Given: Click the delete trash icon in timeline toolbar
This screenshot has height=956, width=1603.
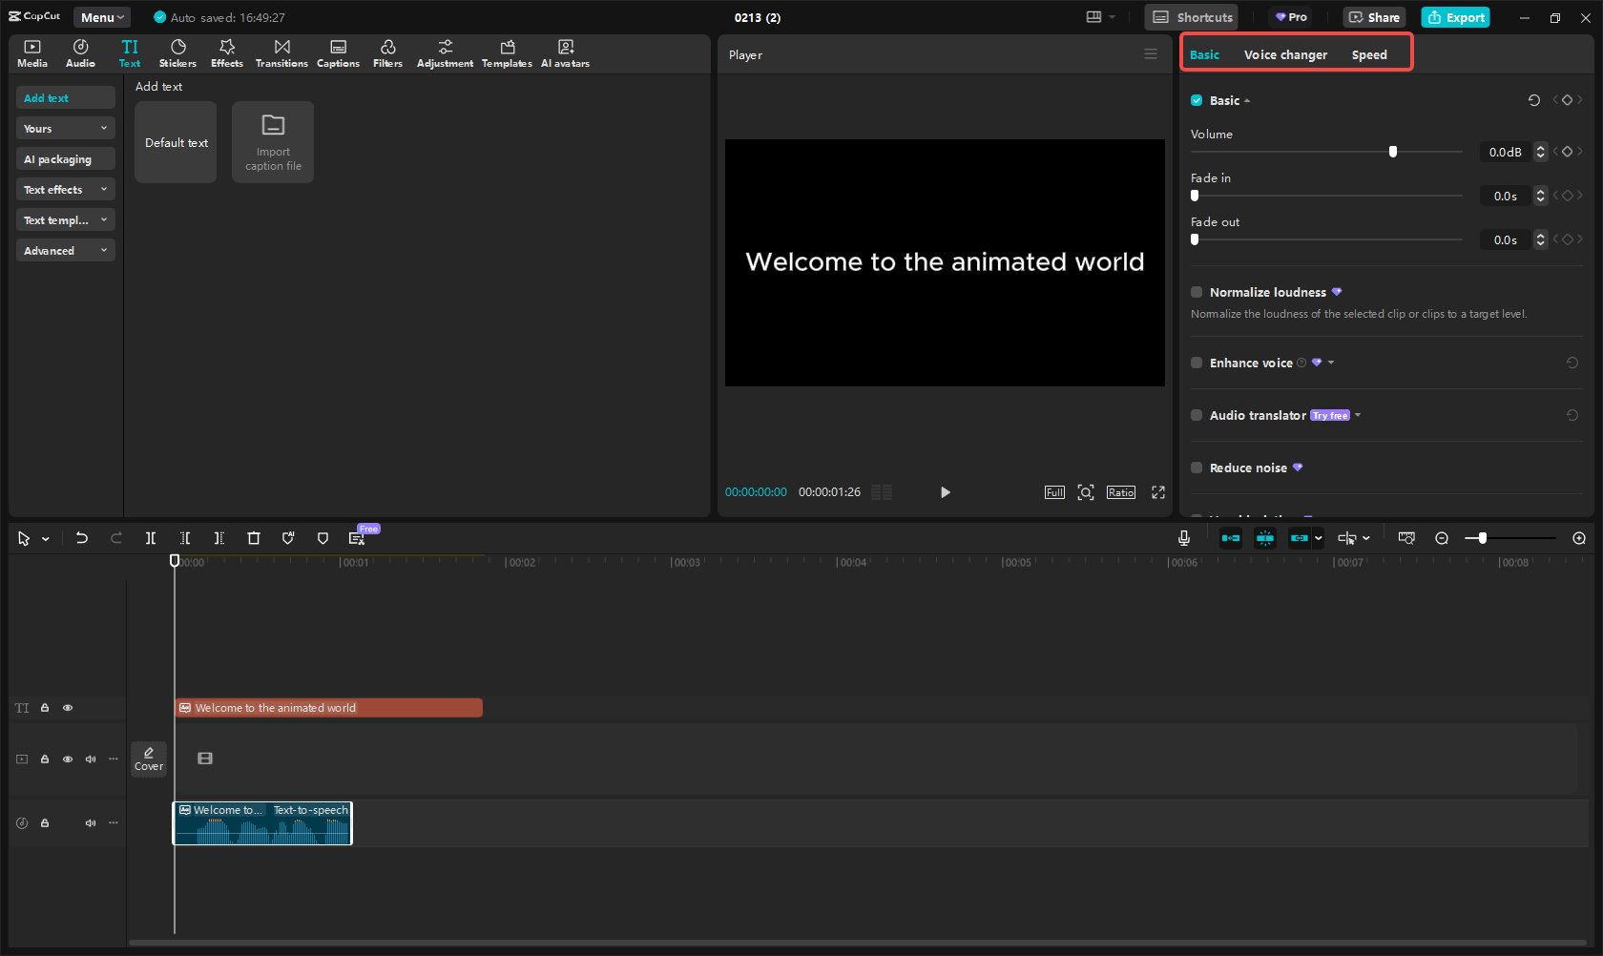Looking at the screenshot, I should [x=254, y=538].
